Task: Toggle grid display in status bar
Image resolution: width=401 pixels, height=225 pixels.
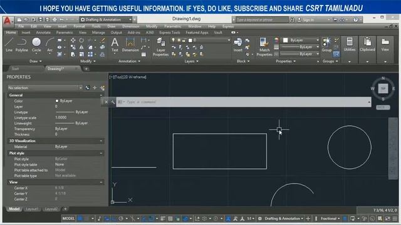Action: (80, 219)
